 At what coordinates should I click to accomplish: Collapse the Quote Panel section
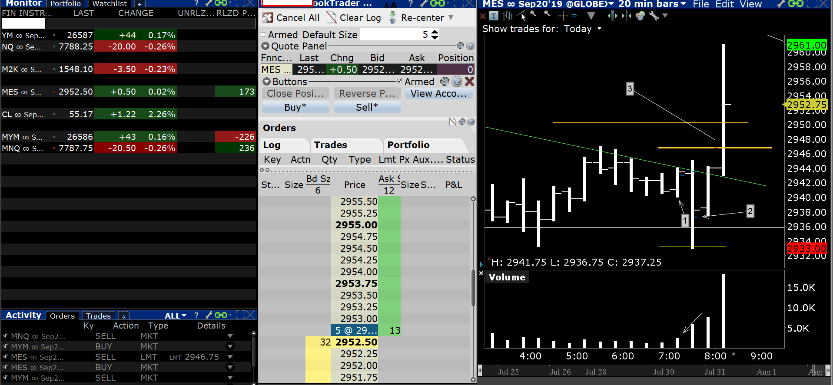[265, 46]
